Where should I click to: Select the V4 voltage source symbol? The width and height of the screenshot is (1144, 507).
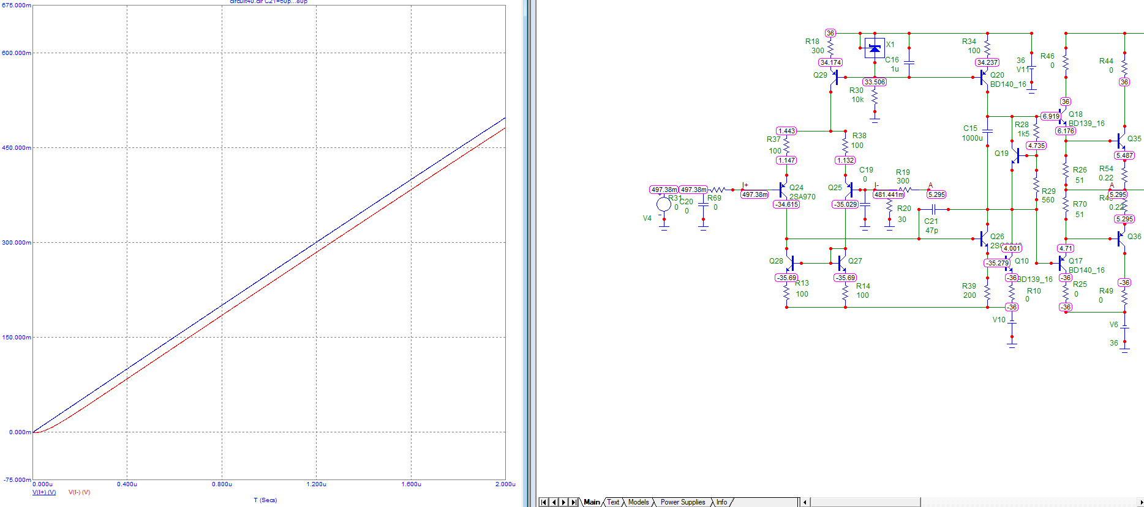(664, 205)
